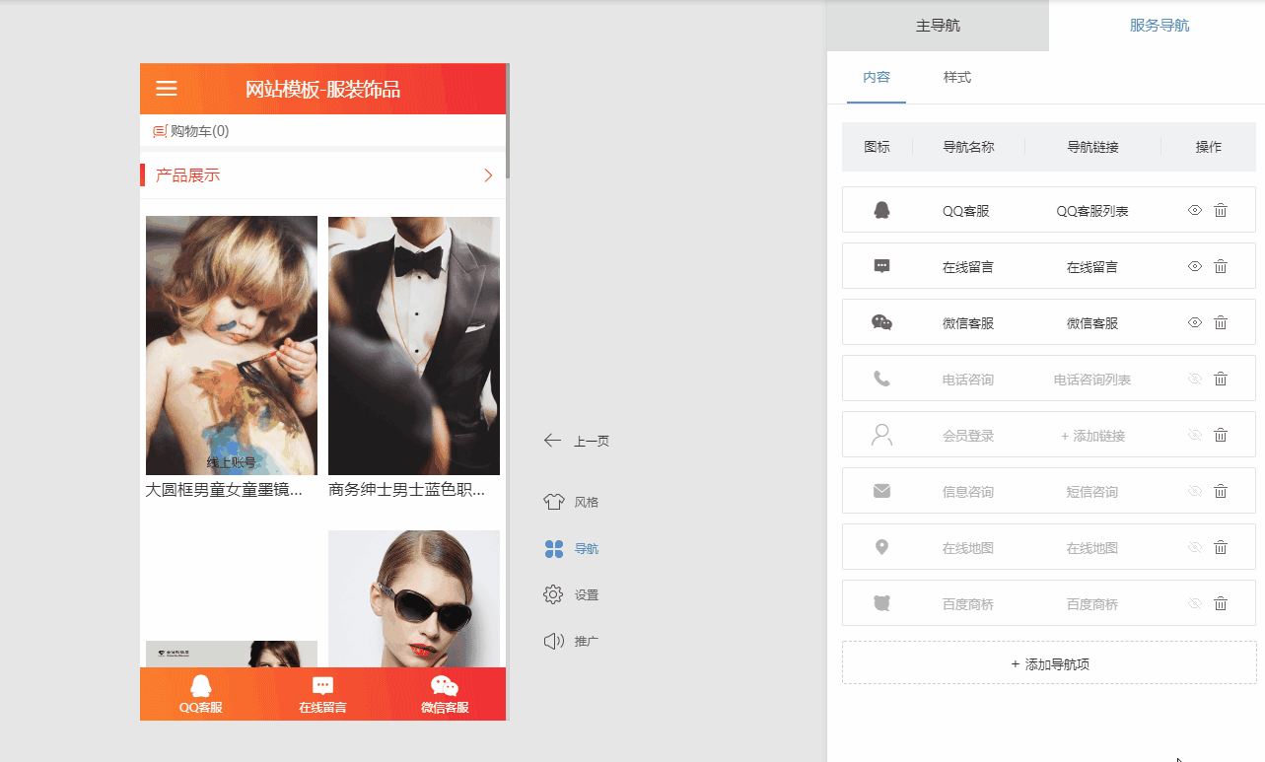The height and width of the screenshot is (762, 1265).
Task: Show the 会员登录 item with eye toggle
Action: (x=1195, y=435)
